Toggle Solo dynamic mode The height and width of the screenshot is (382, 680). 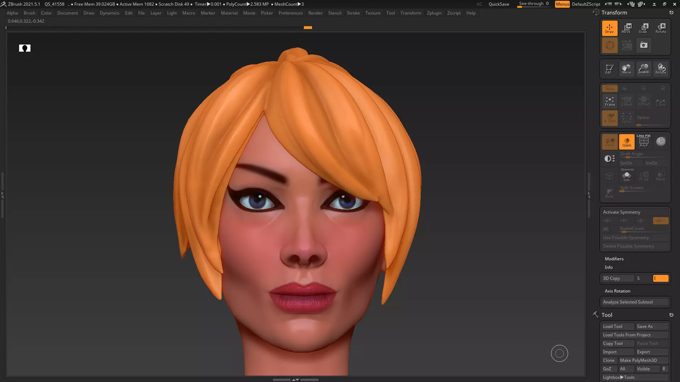[627, 176]
